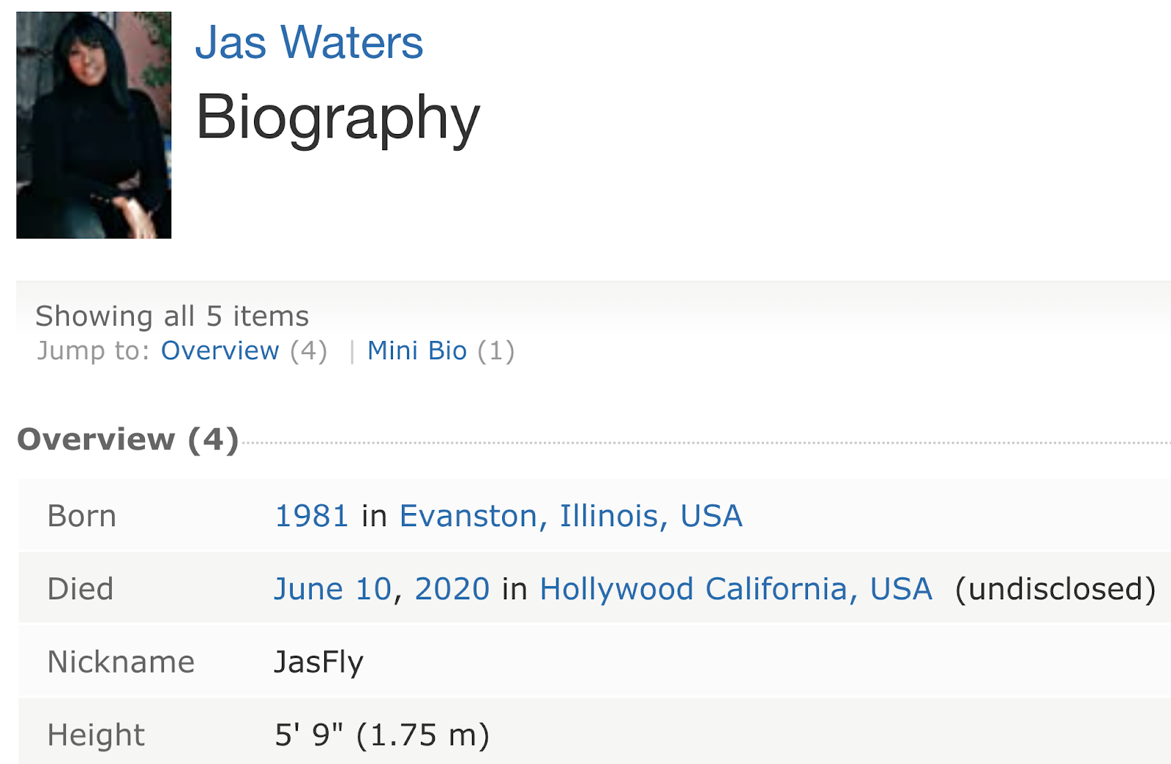1171x764 pixels.
Task: Select the Nickname row label
Action: coord(121,662)
